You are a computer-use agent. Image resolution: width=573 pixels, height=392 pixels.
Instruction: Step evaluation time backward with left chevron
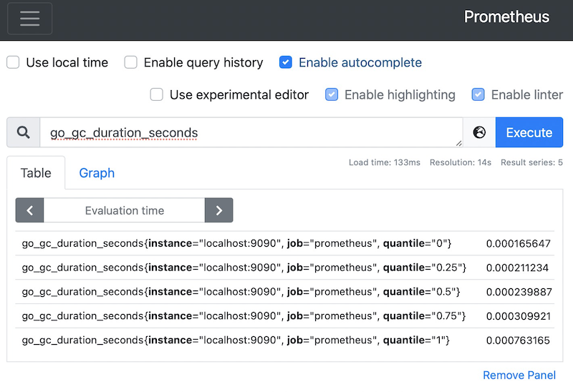(29, 210)
